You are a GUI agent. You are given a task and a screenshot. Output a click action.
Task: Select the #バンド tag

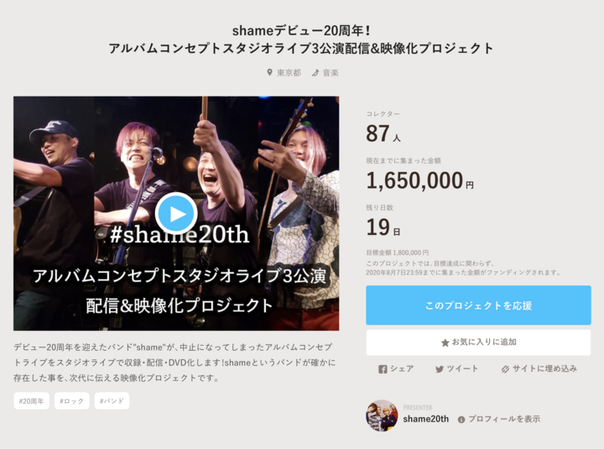point(112,401)
